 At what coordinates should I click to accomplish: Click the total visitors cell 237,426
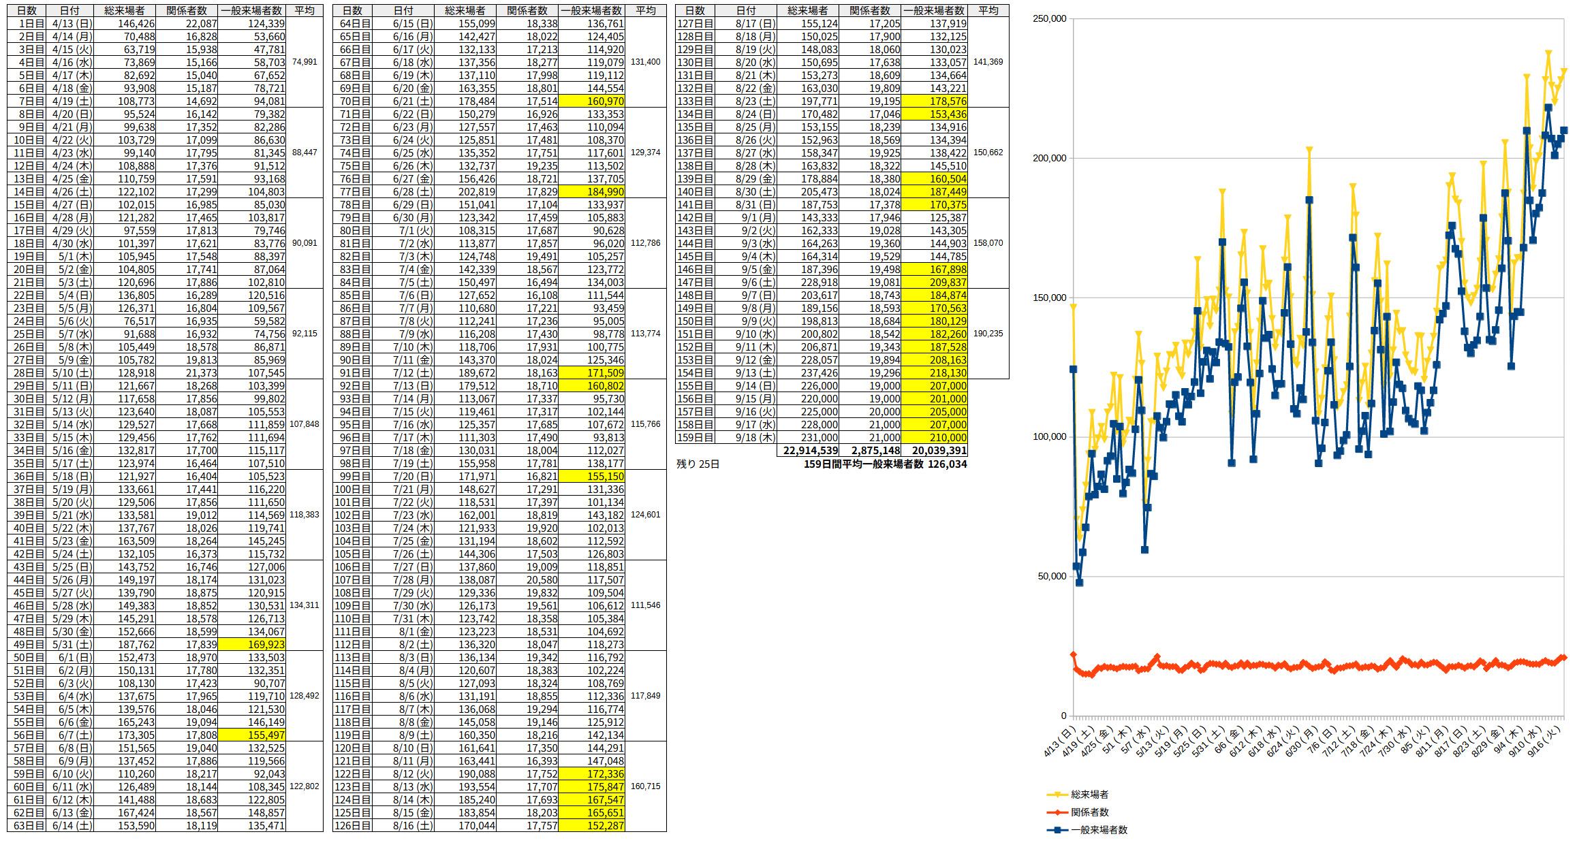coord(808,373)
